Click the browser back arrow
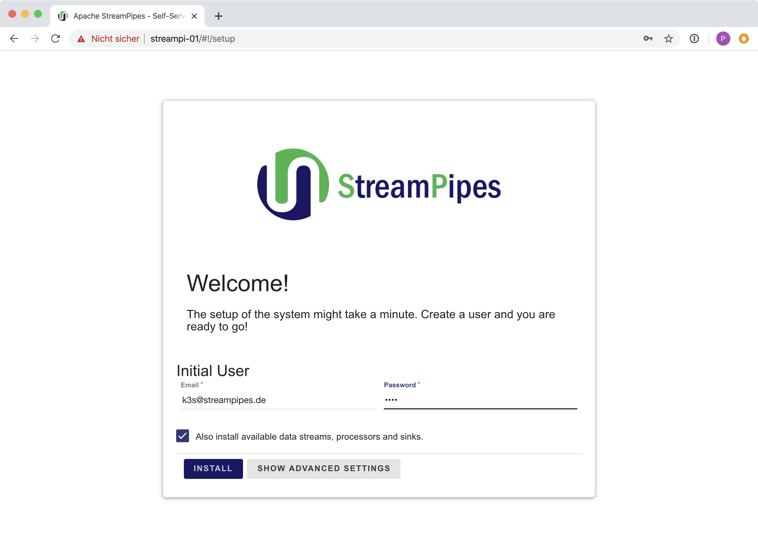 (14, 39)
